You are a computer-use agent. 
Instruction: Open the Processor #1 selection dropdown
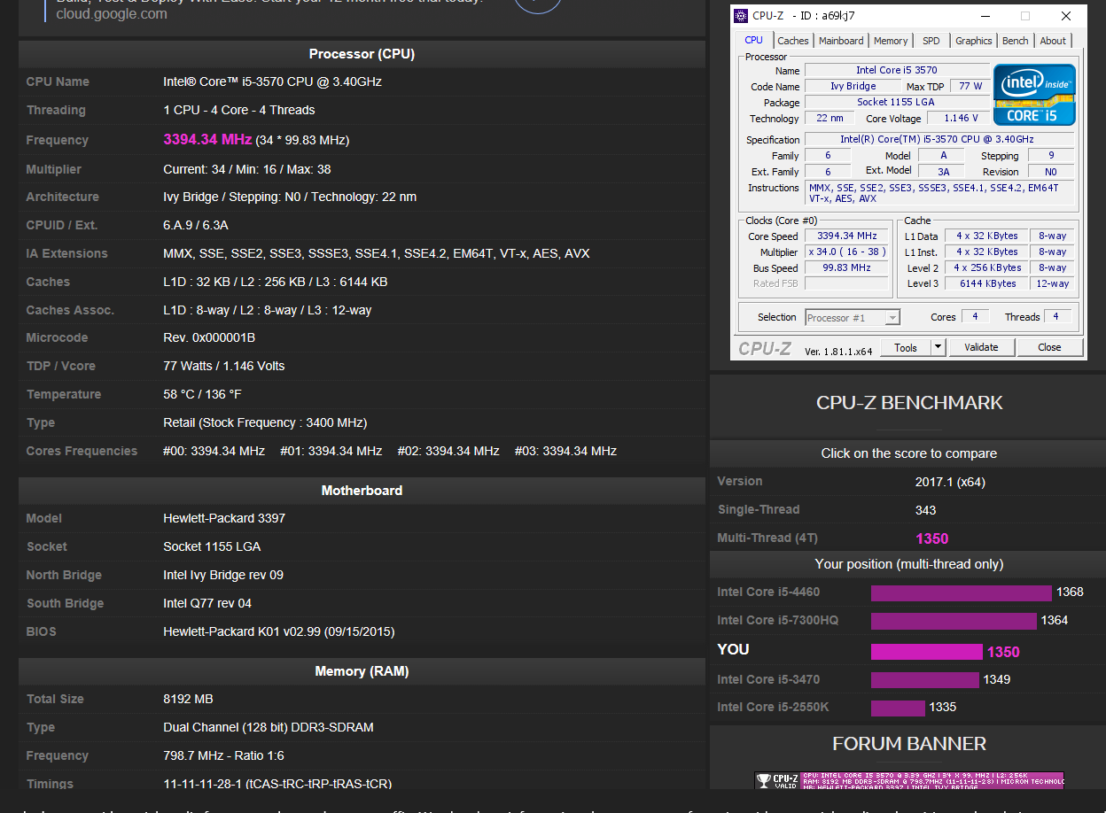853,317
